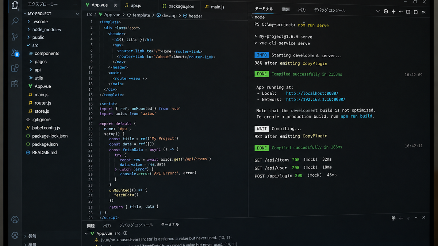Click the collapse icon beside MY-PROJECT header
Viewport: 438px width, 246px height.
tap(77, 14)
